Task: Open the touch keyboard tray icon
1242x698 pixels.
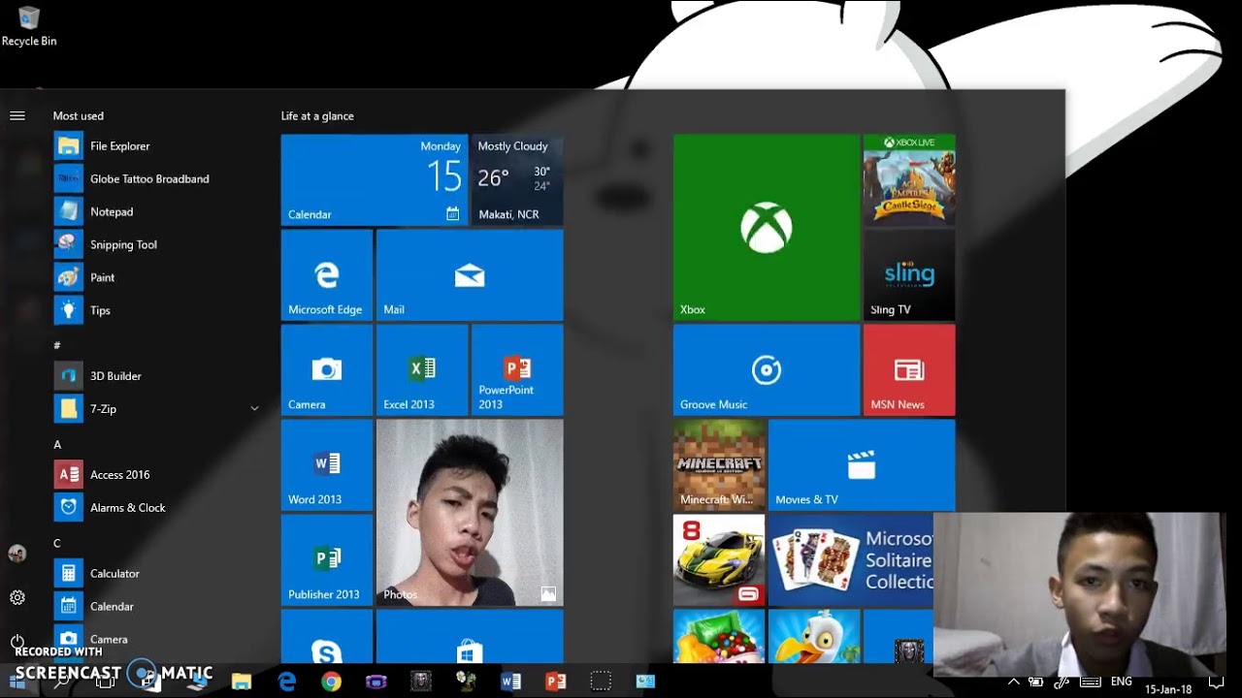Action: tap(1090, 682)
